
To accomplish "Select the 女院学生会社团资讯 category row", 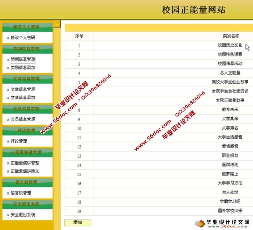I will [x=159, y=92].
